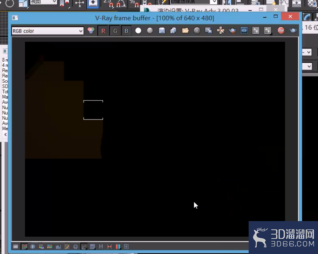Viewport: 318px width, 254px height.
Task: Save the rendered image with floppy icon
Action: coord(162,30)
